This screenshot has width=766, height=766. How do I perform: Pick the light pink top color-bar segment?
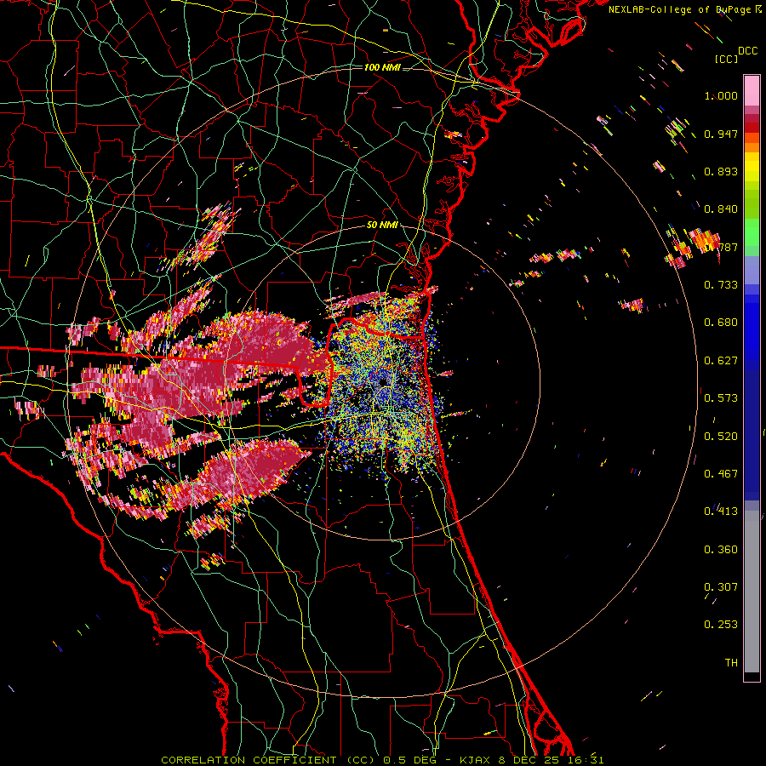752,90
